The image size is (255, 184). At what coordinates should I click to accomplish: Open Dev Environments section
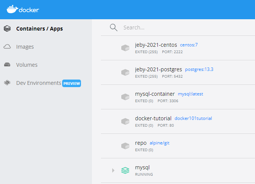38,83
